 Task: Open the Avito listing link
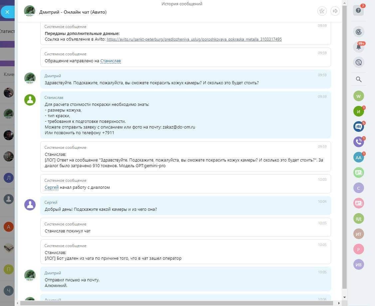point(194,39)
